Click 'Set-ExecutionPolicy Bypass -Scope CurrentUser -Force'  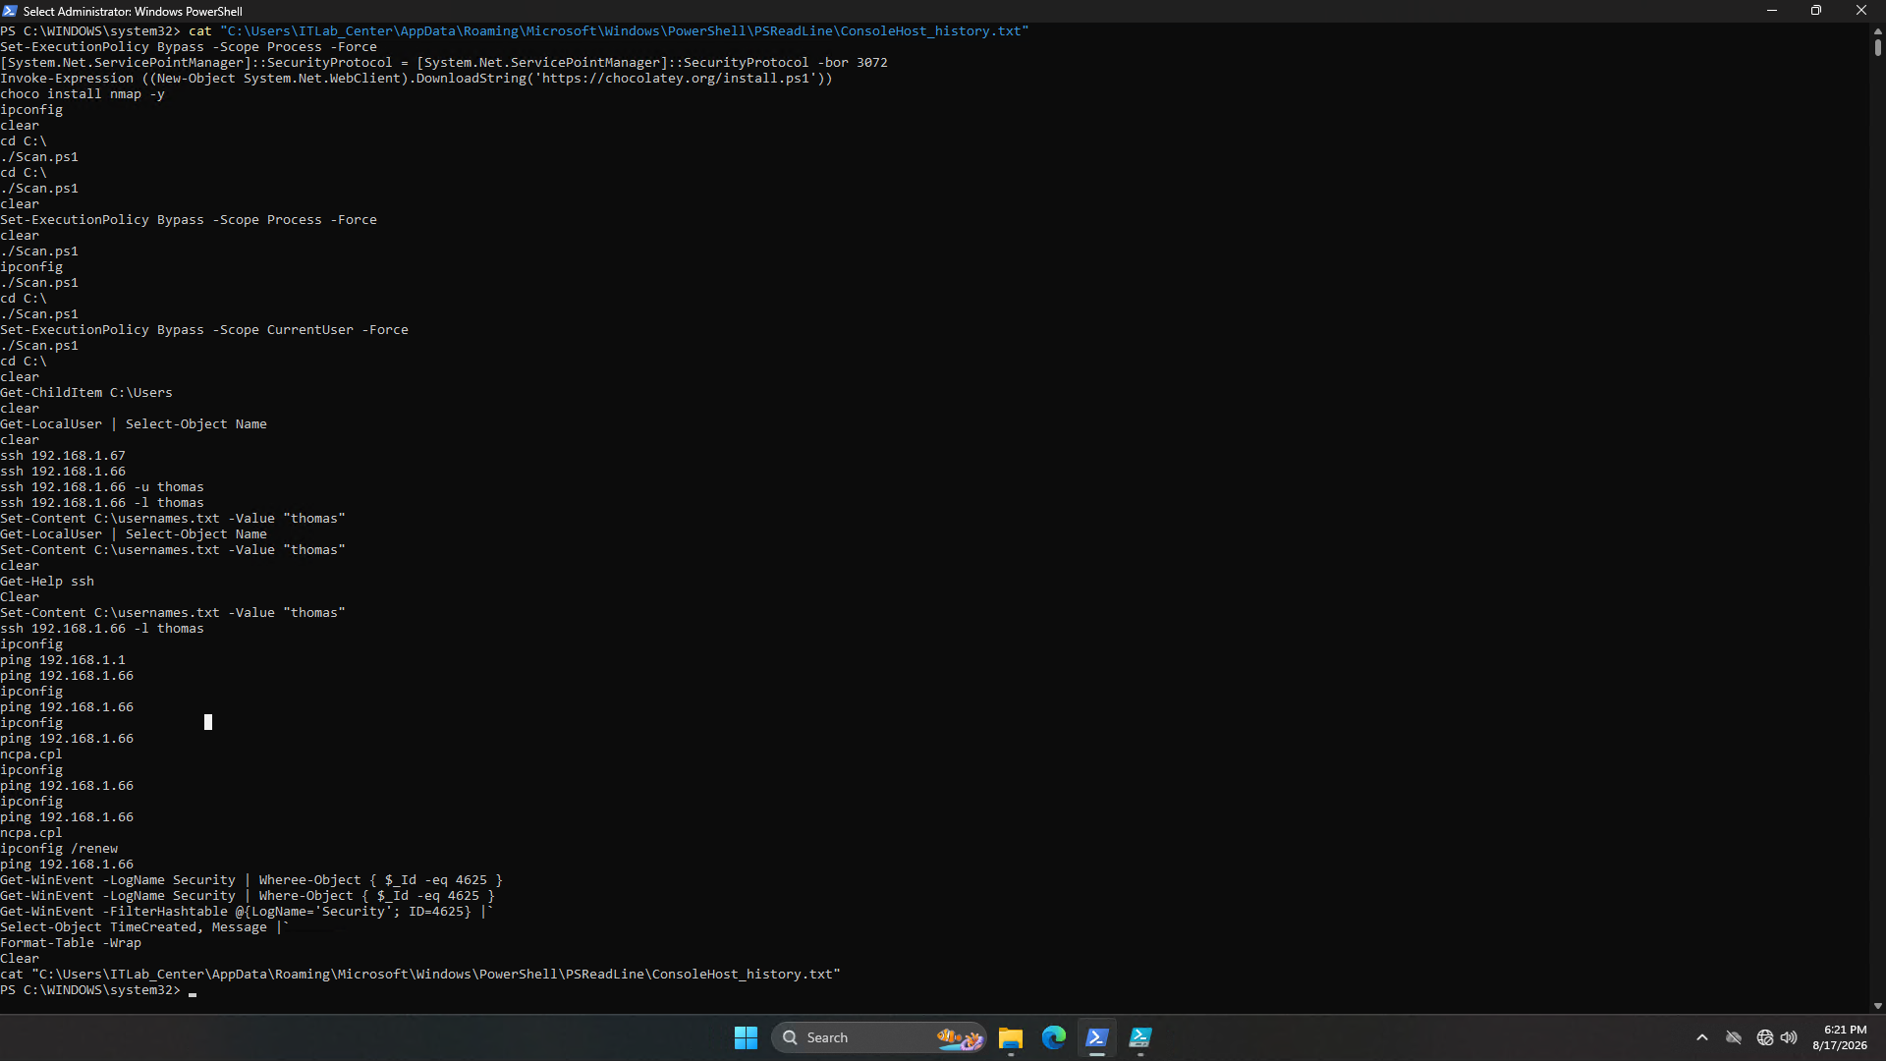204,330
